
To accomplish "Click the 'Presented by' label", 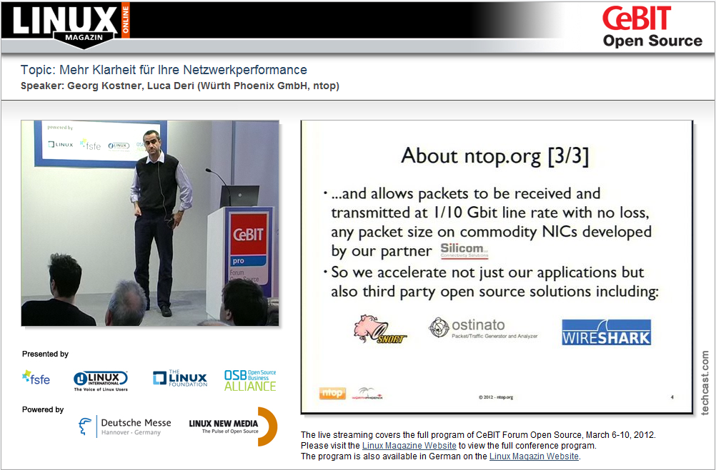I will pyautogui.click(x=45, y=354).
